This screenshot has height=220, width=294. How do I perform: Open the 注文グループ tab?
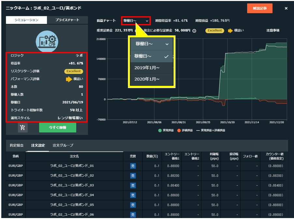click(x=63, y=145)
